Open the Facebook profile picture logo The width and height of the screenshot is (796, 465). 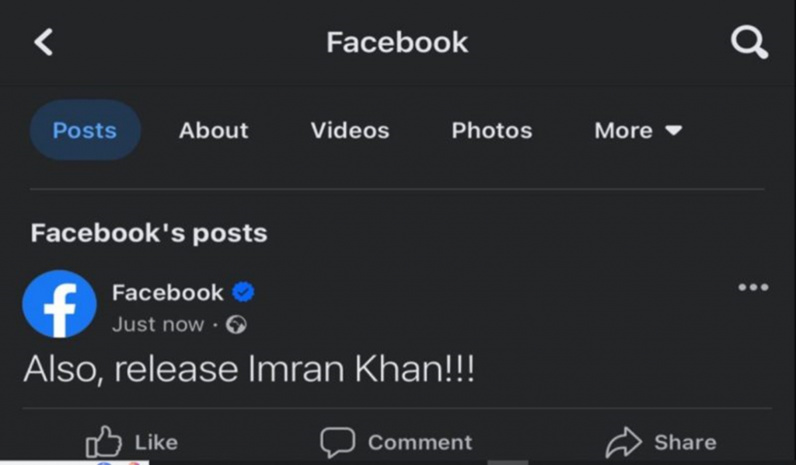coord(59,304)
